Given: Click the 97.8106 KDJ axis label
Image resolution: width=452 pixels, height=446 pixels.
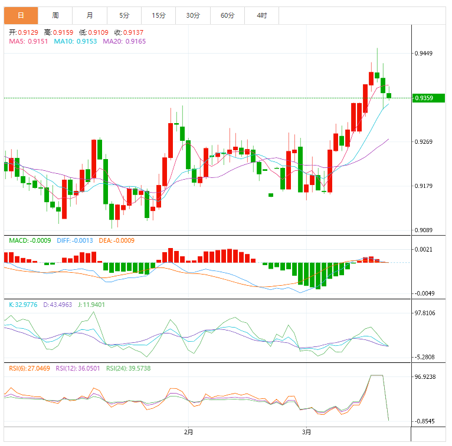Looking at the screenshot, I should coord(425,313).
